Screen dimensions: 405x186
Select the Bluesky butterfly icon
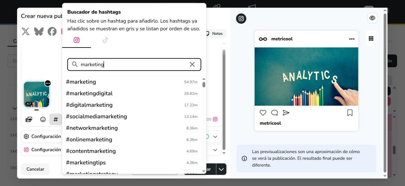click(x=39, y=32)
